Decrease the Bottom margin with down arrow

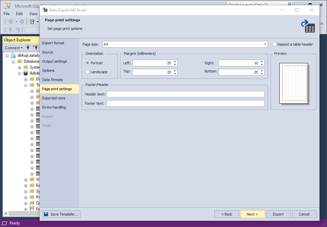[x=262, y=73]
